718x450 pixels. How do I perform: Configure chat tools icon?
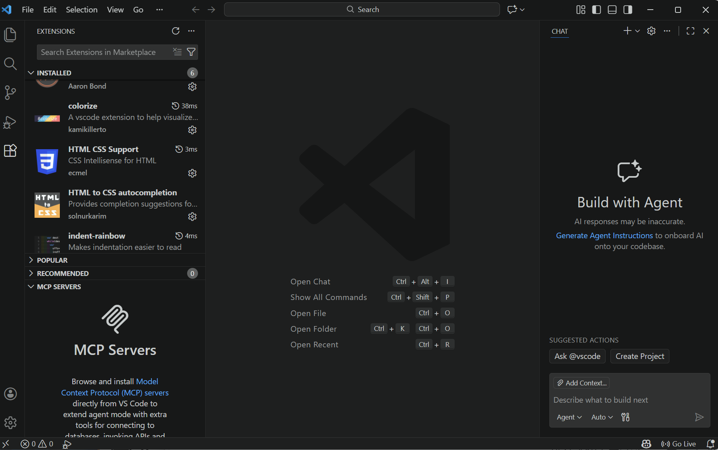(x=625, y=417)
